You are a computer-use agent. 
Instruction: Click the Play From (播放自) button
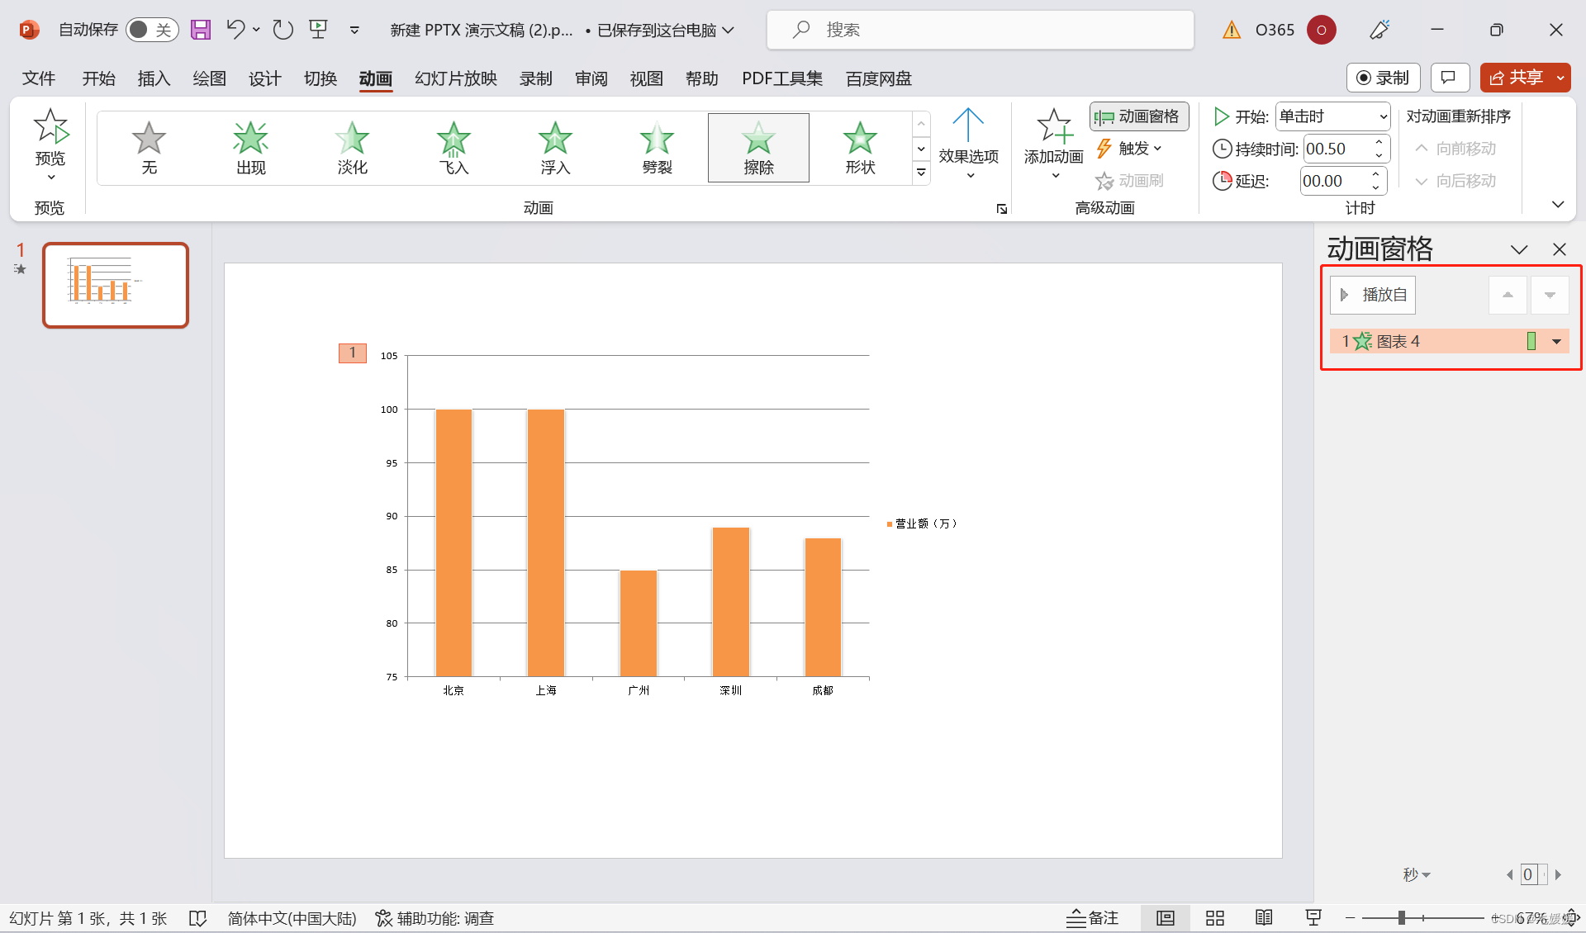click(1373, 295)
